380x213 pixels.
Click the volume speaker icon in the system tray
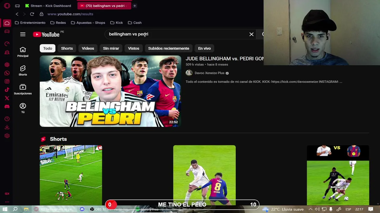pyautogui.click(x=317, y=209)
